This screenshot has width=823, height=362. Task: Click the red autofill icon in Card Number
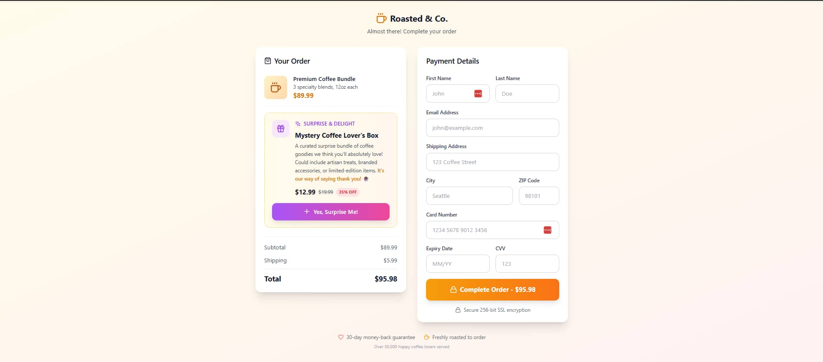(x=548, y=230)
